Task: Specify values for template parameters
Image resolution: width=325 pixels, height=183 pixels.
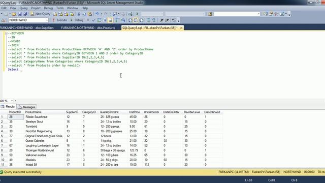Action: tap(174, 20)
